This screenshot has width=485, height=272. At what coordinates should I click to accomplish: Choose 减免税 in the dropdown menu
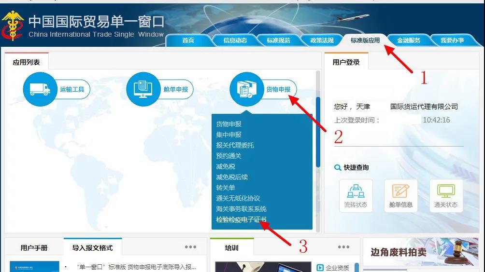pos(226,166)
